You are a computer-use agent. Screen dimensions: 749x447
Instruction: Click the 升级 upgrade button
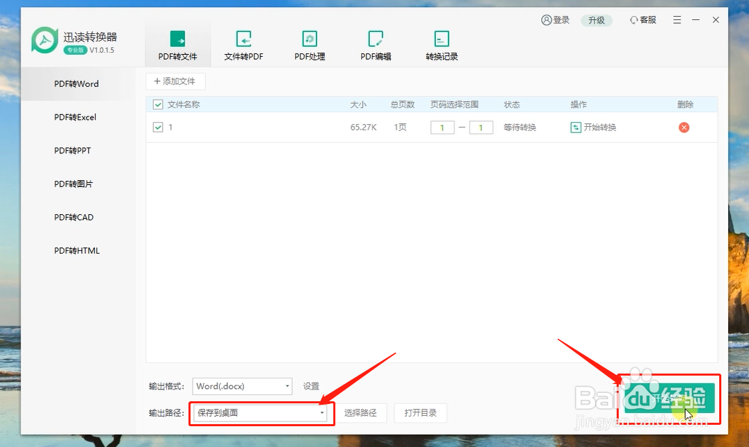597,20
